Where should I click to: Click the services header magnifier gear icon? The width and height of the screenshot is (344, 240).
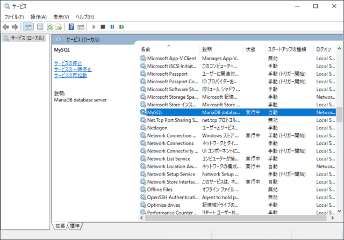[59, 40]
